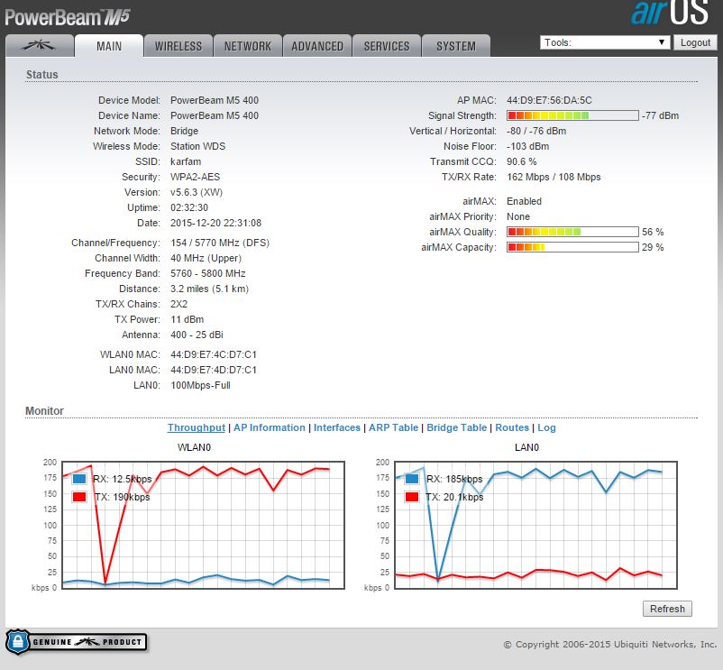
Task: Click the version value v5.6.3 (XW)
Action: click(197, 192)
